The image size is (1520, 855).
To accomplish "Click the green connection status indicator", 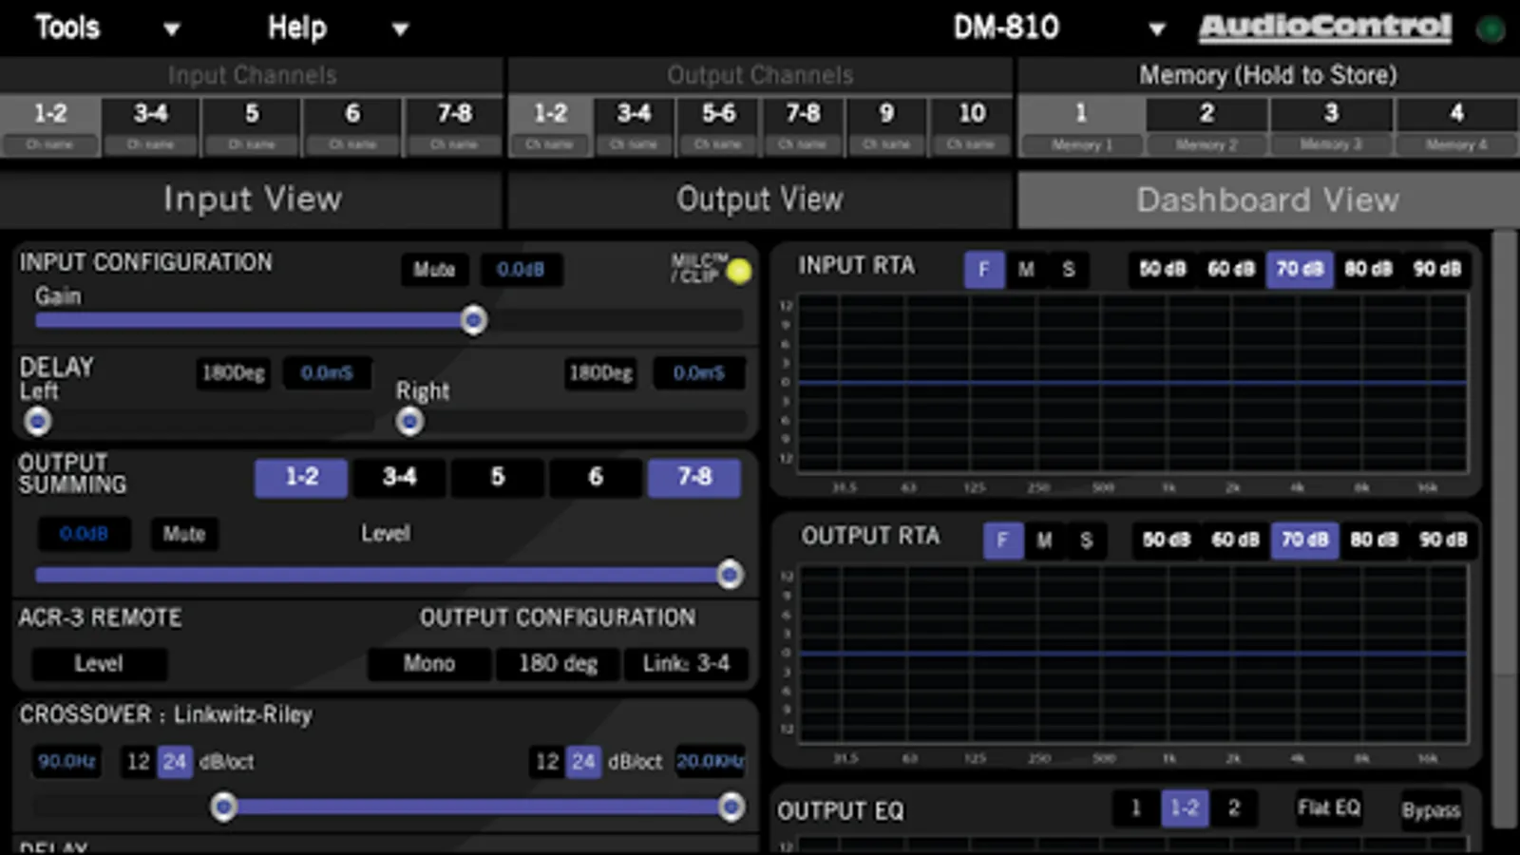I will point(1491,29).
